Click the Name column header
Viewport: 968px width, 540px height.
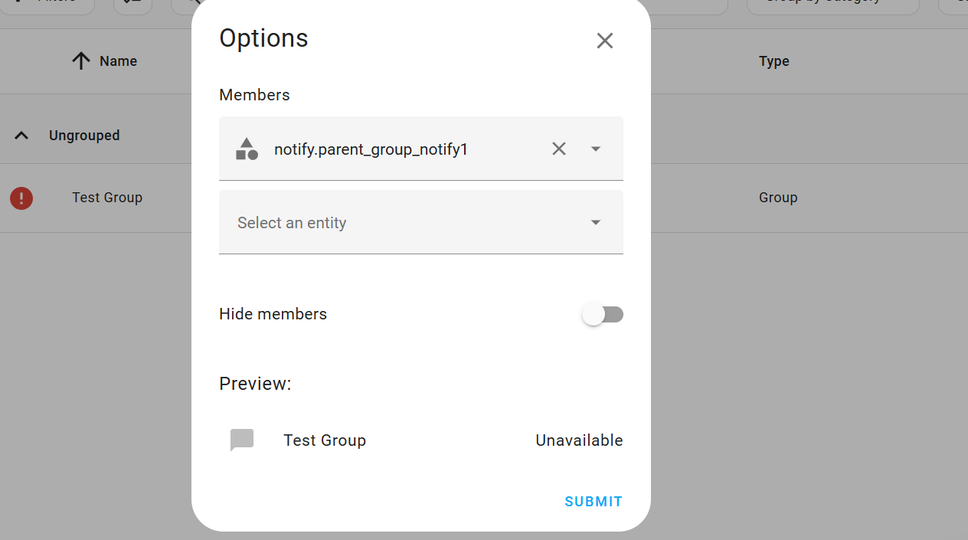[119, 61]
